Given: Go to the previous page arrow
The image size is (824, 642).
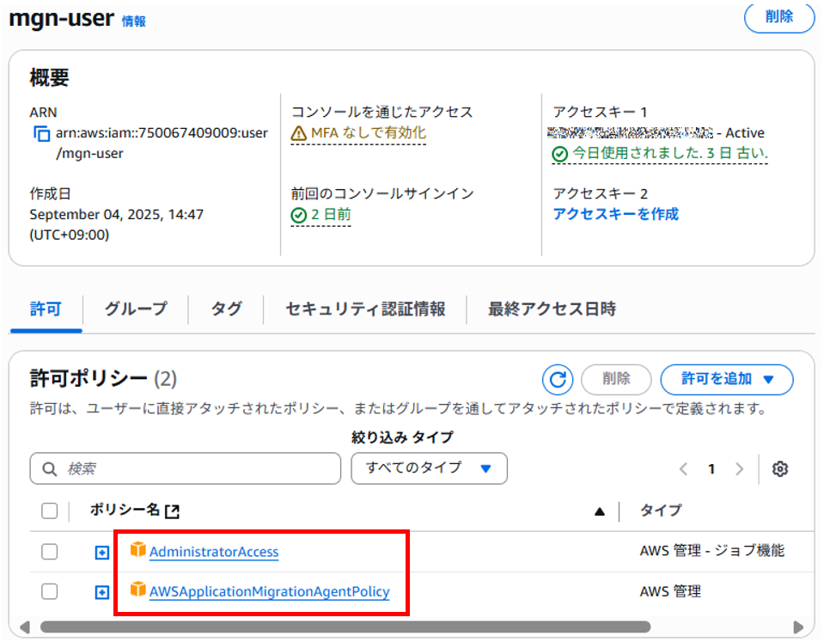Looking at the screenshot, I should pyautogui.click(x=683, y=468).
